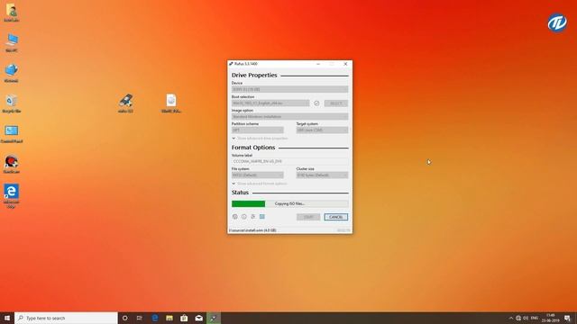The image size is (577, 324).
Task: Open Task View on taskbar
Action: click(140, 318)
